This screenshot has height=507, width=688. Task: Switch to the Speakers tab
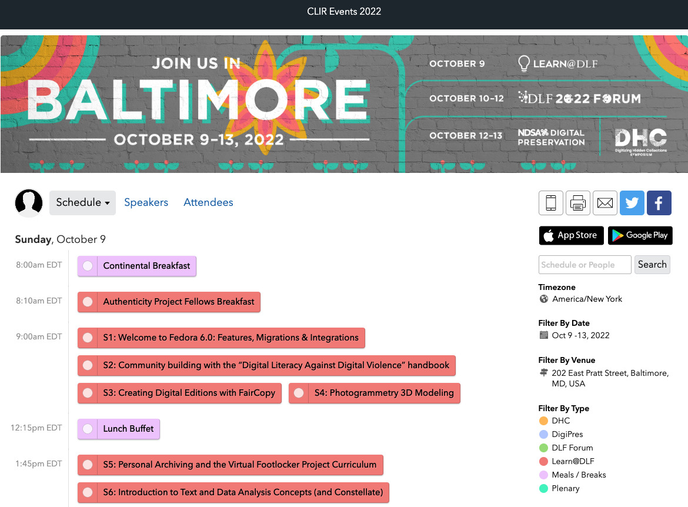[146, 202]
